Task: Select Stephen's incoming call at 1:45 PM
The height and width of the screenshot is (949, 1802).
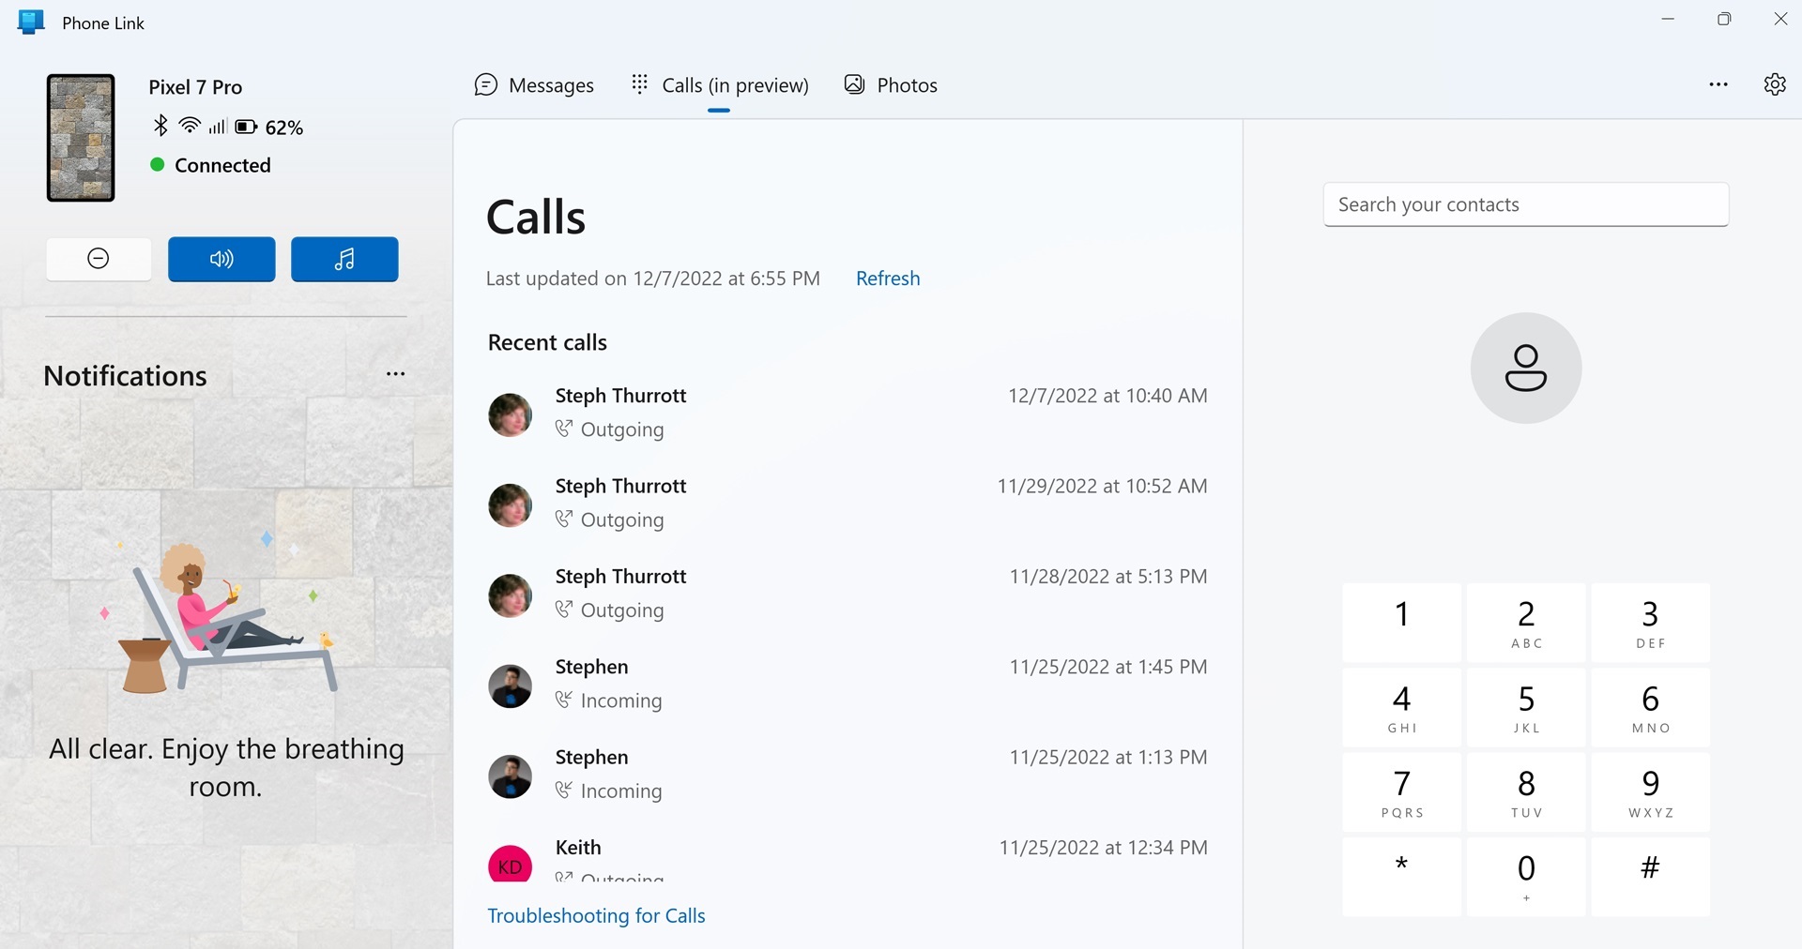Action: click(x=847, y=684)
